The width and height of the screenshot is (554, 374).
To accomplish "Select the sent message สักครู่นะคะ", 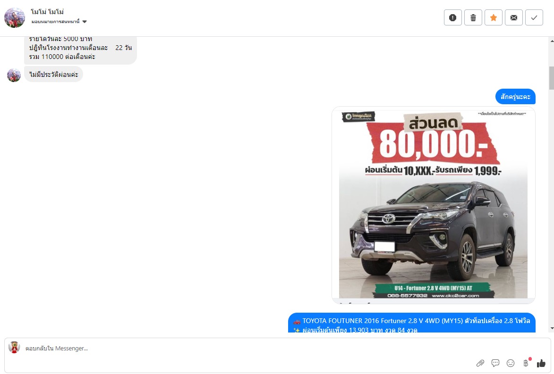I will (x=515, y=97).
